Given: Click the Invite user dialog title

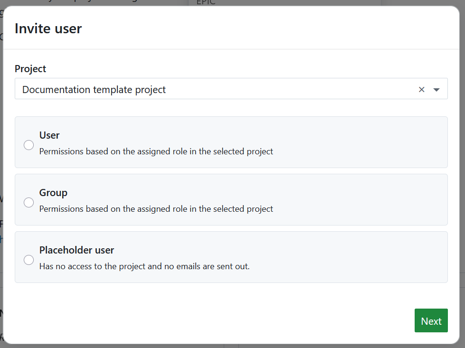Looking at the screenshot, I should pyautogui.click(x=48, y=28).
